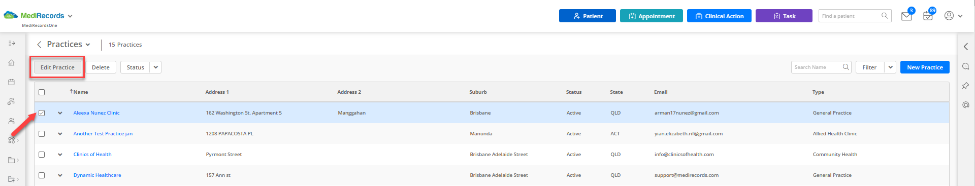
Task: Open the calendar icon in the sidebar
Action: [11, 82]
